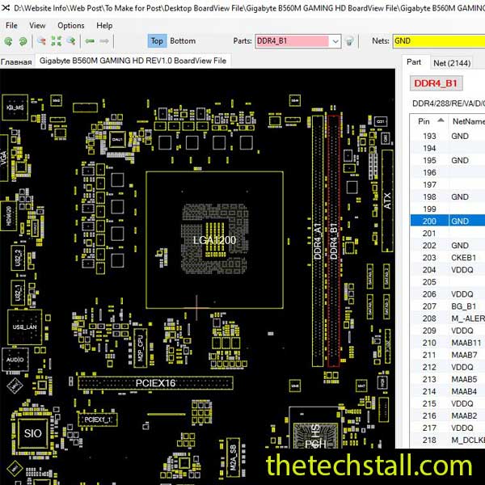Select pin 204 VDDQ row
This screenshot has height=485, width=485.
448,270
